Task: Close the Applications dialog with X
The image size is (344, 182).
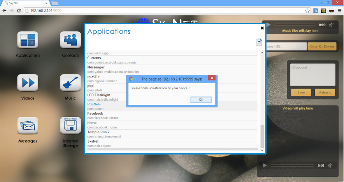Action: tap(262, 28)
